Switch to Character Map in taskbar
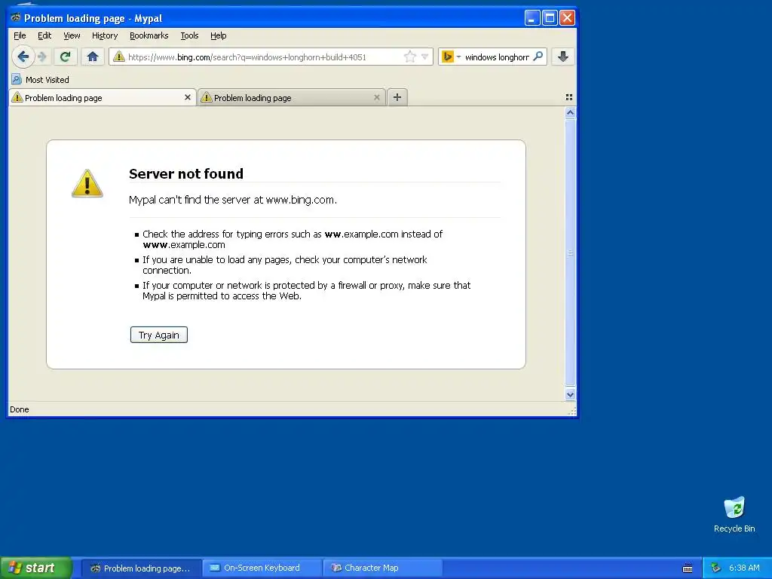 (383, 568)
